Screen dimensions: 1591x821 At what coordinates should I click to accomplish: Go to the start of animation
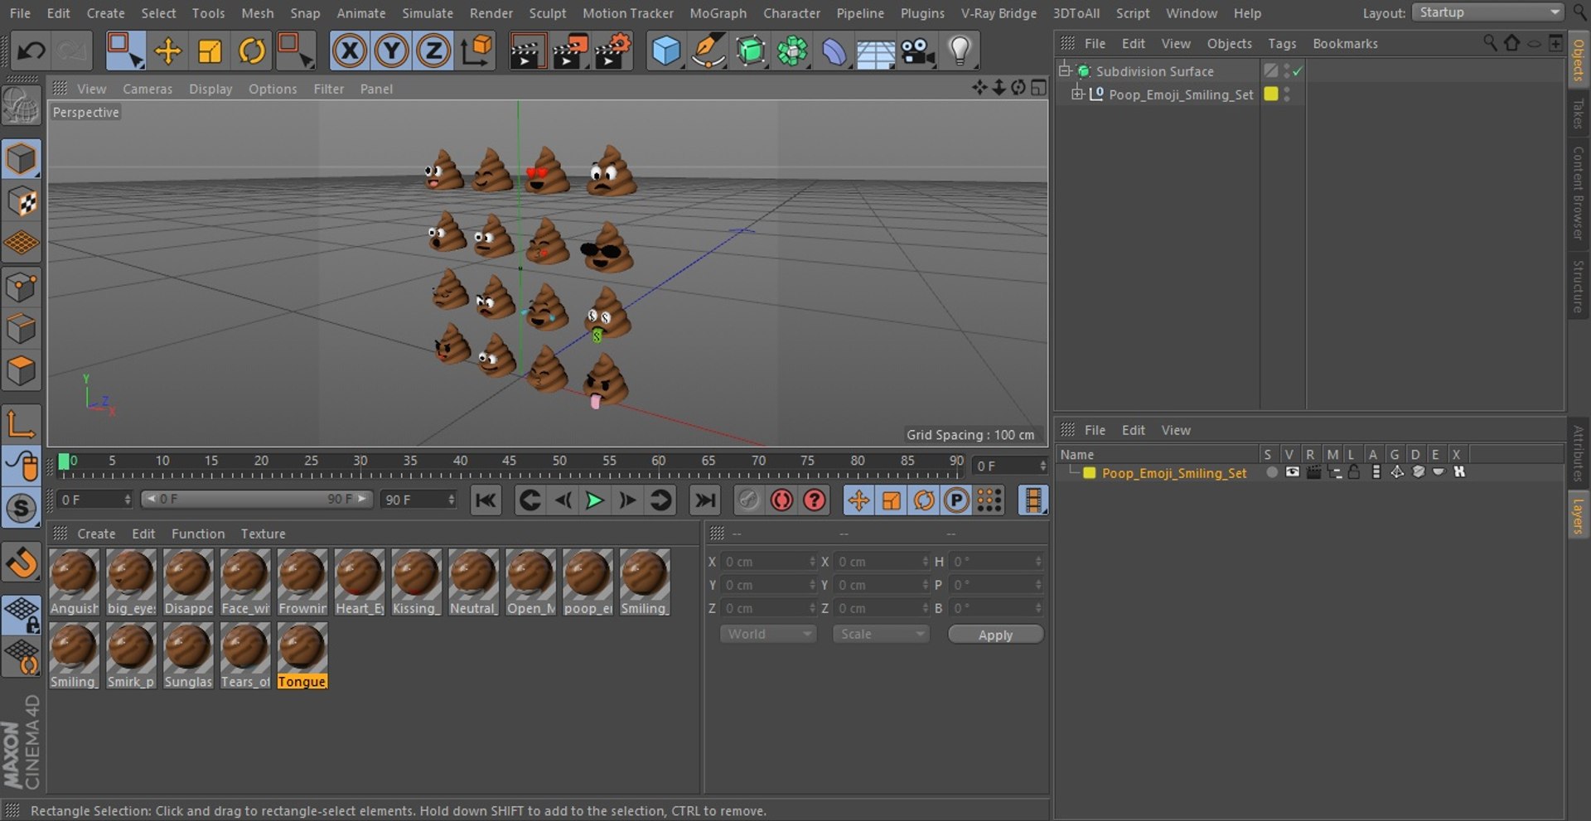tap(486, 500)
